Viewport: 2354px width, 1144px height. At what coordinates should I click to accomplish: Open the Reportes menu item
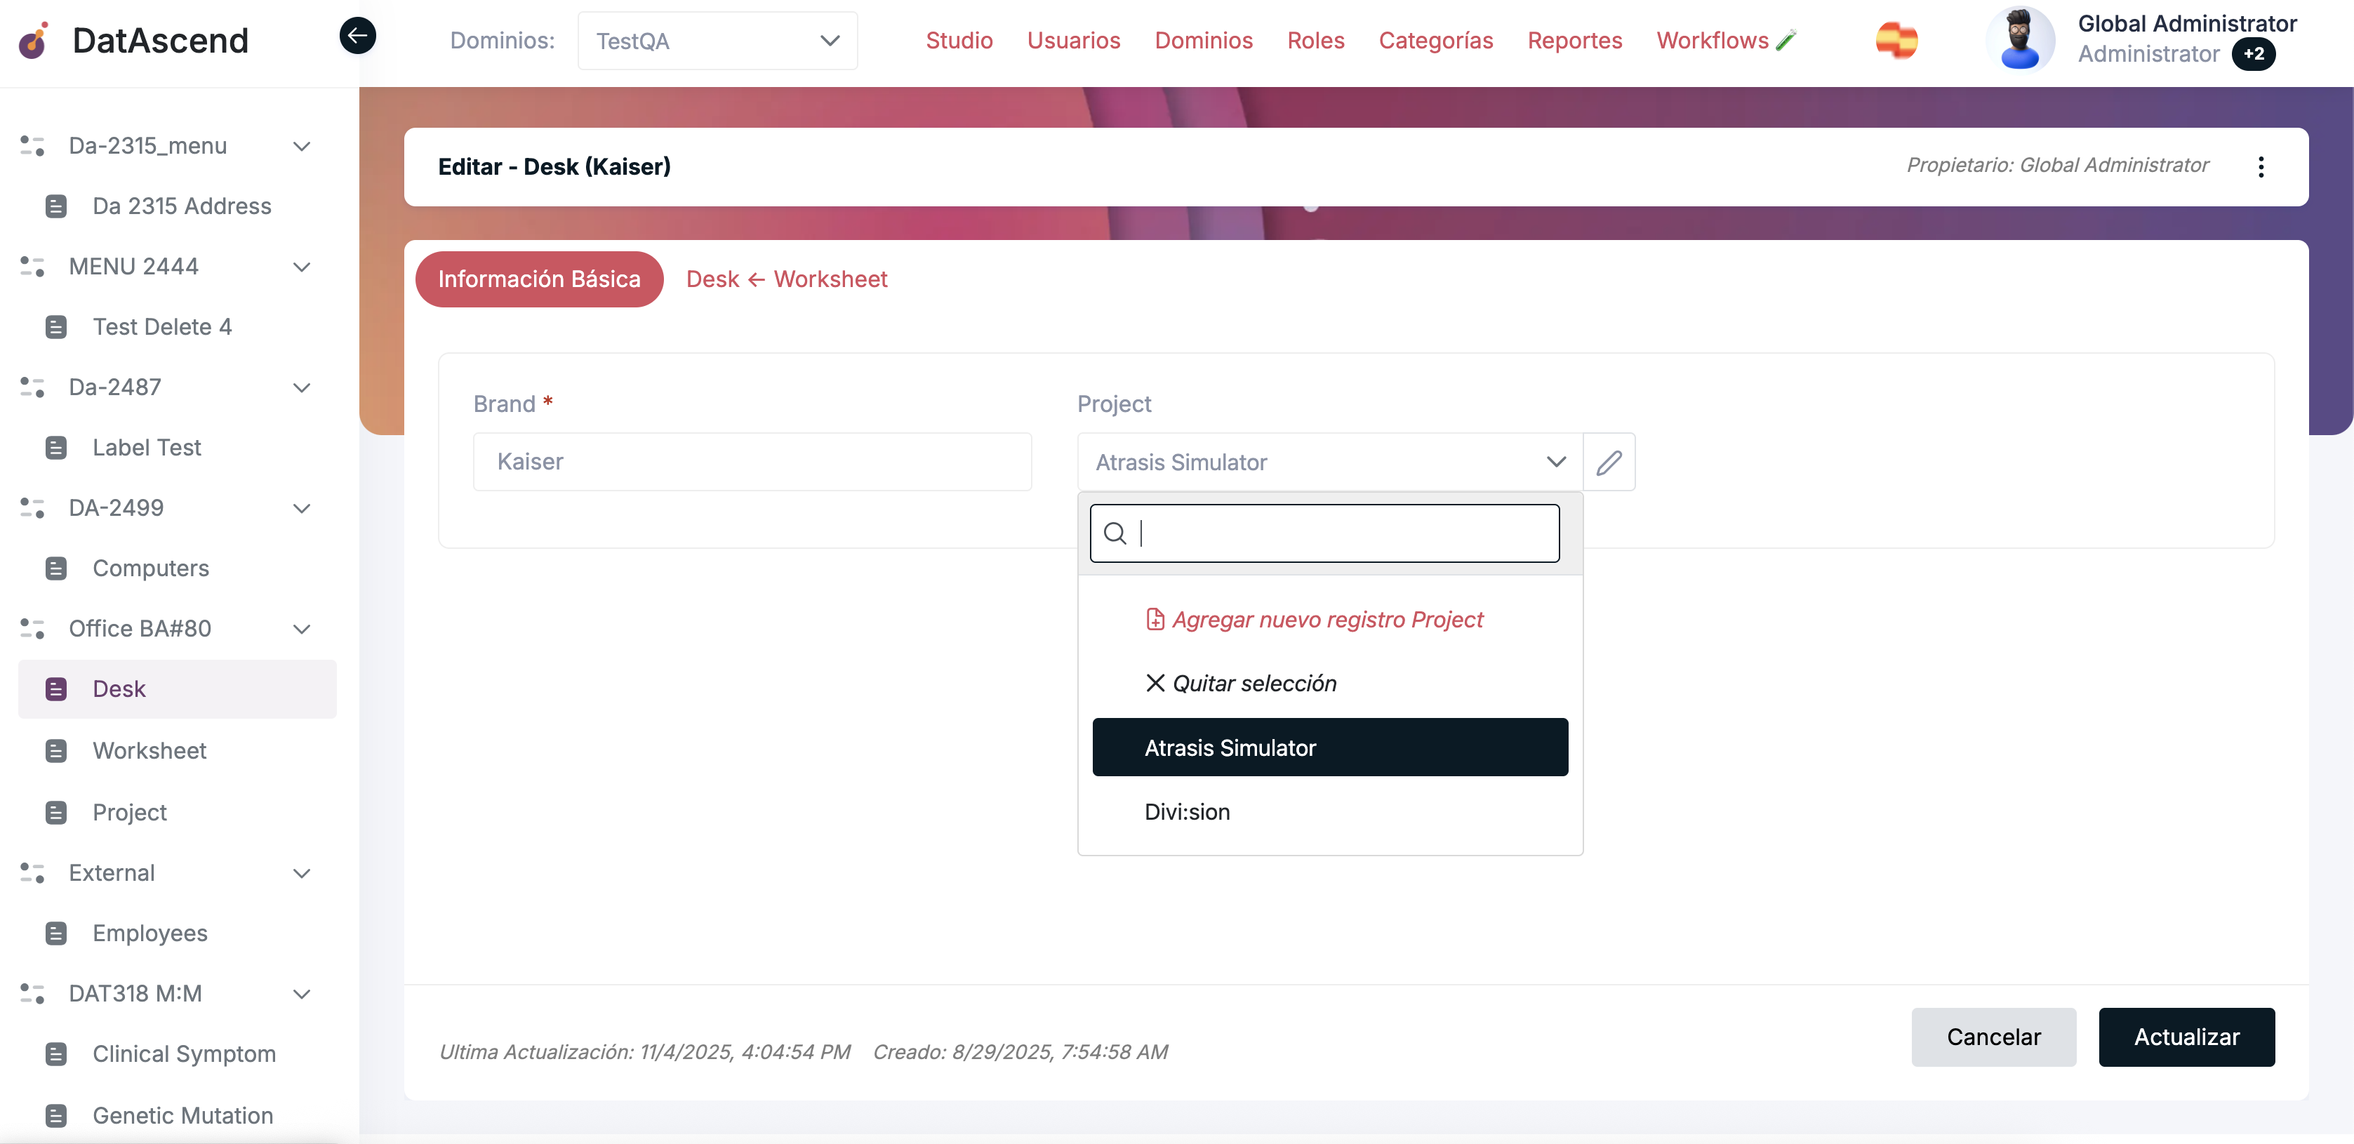[x=1574, y=40]
